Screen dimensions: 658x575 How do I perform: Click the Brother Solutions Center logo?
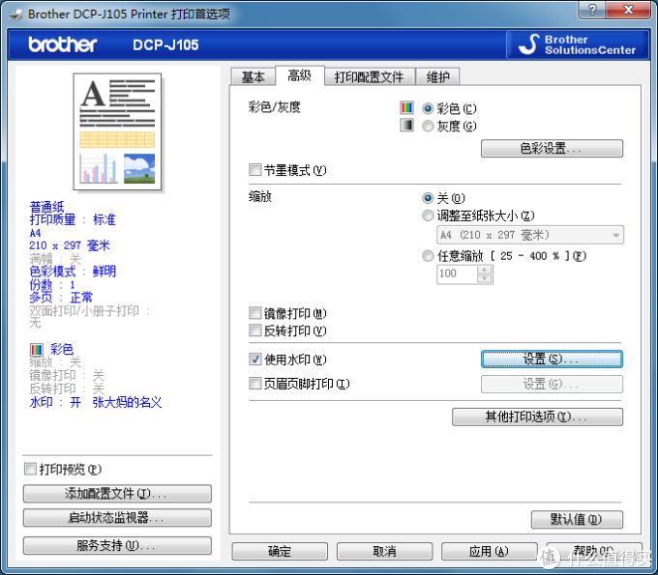[577, 45]
